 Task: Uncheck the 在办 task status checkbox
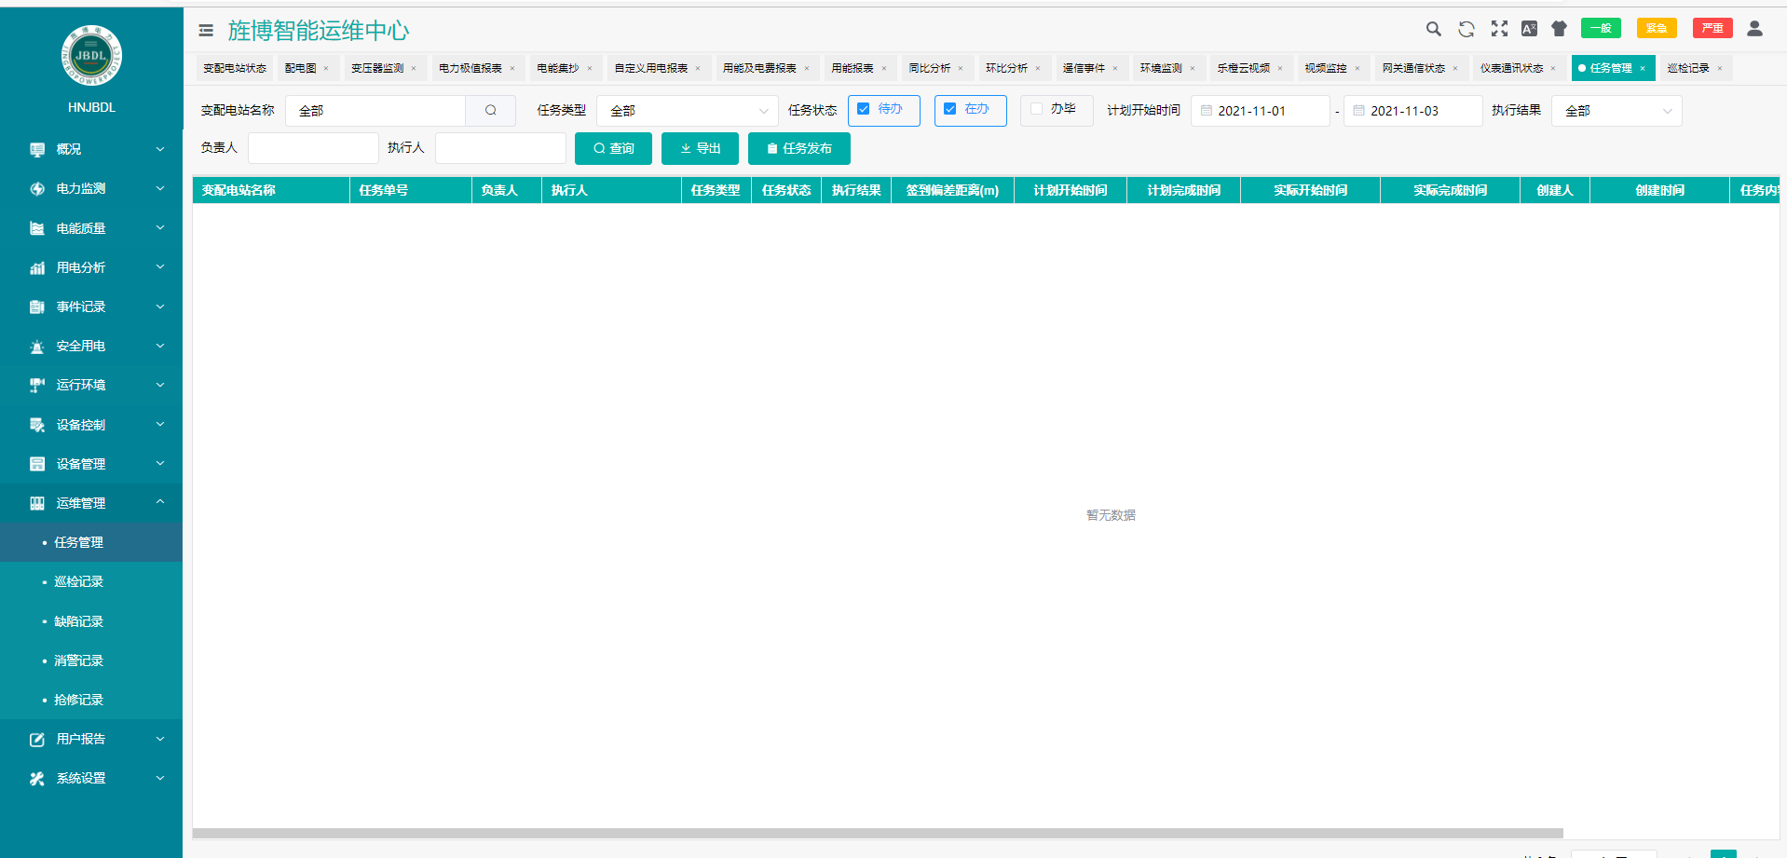click(x=950, y=109)
